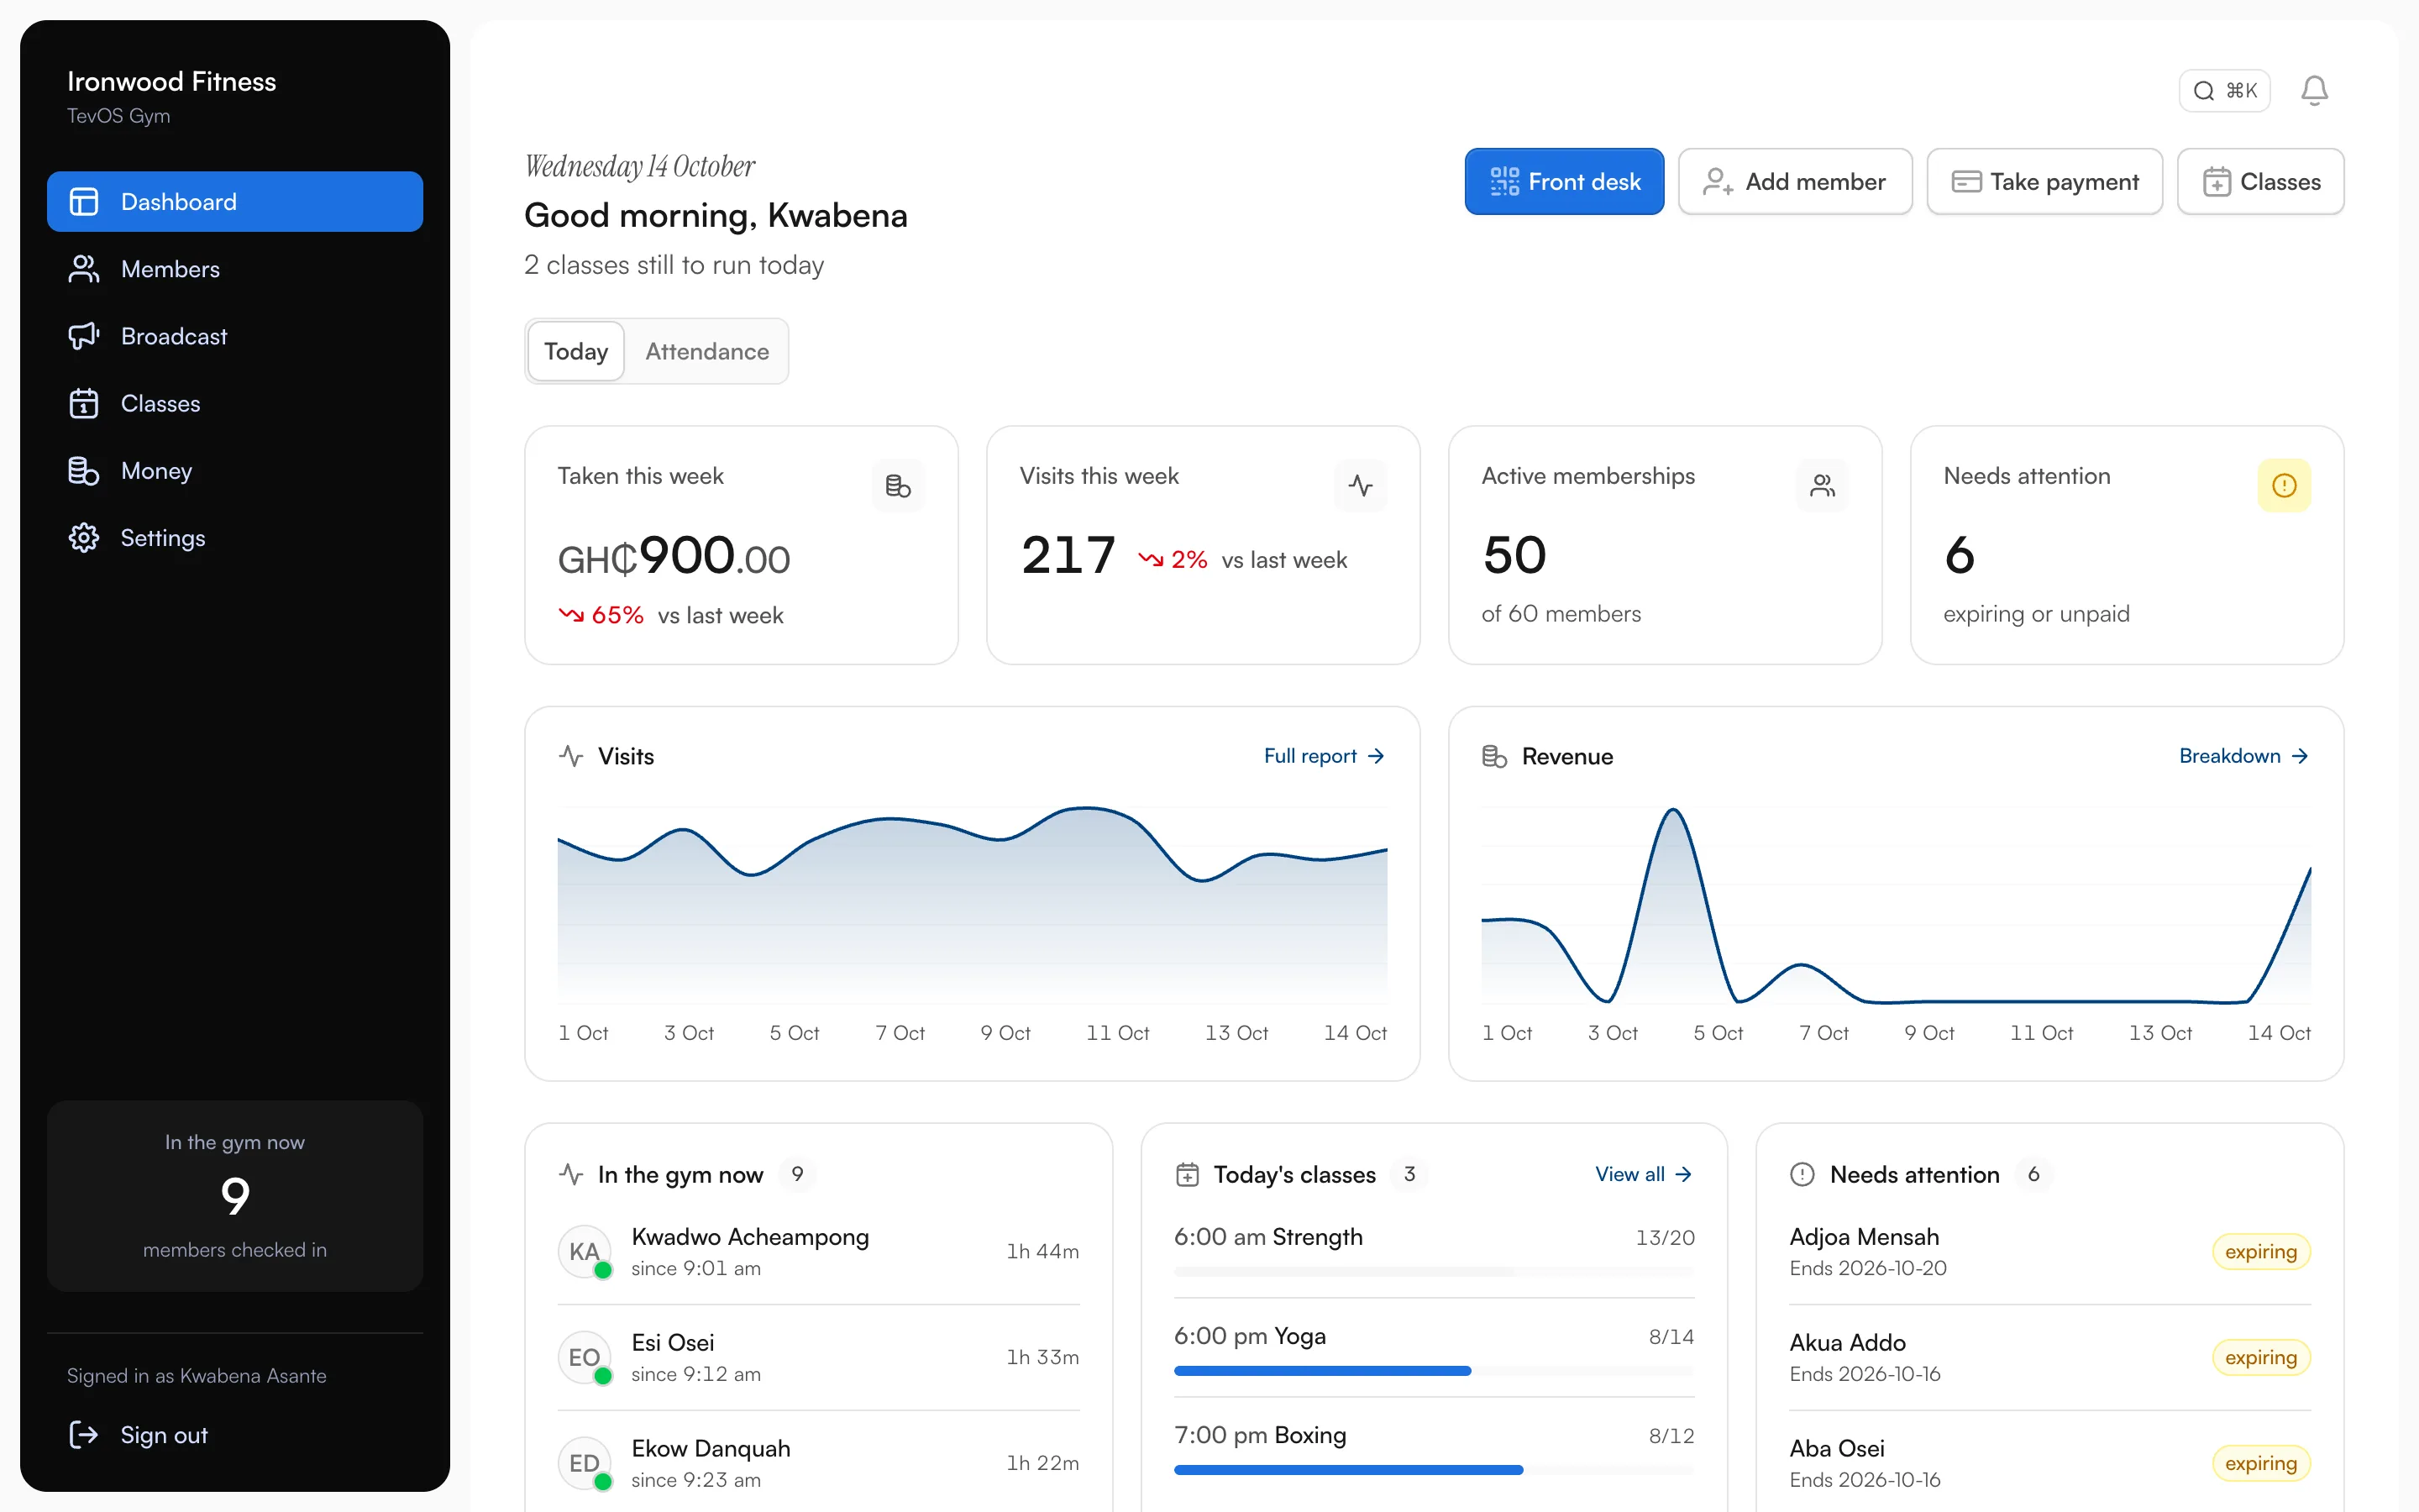Click the ED avatar for Ekow Danquah
The image size is (2419, 1512).
pos(584,1464)
